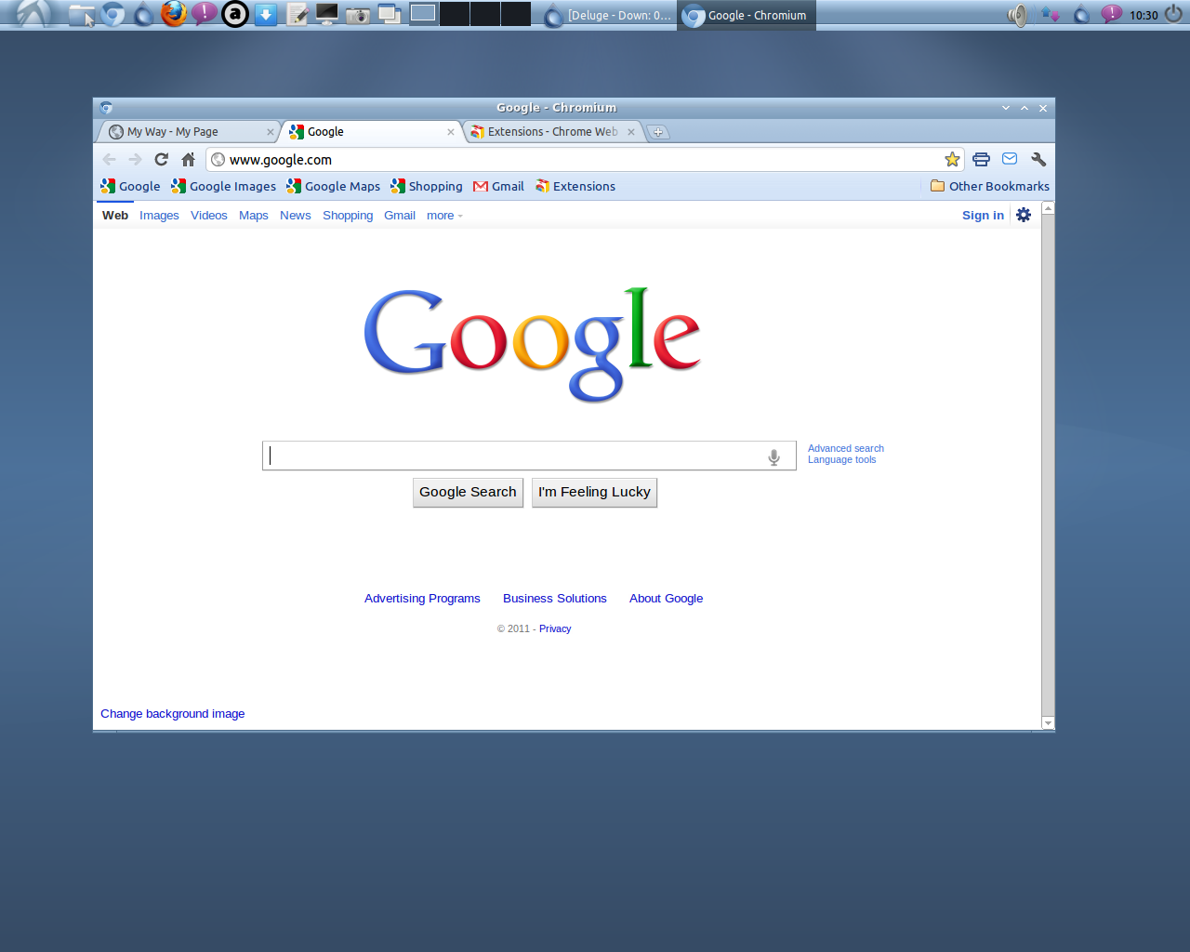This screenshot has height=952, width=1190.
Task: Click the power button in panel
Action: point(1174,14)
